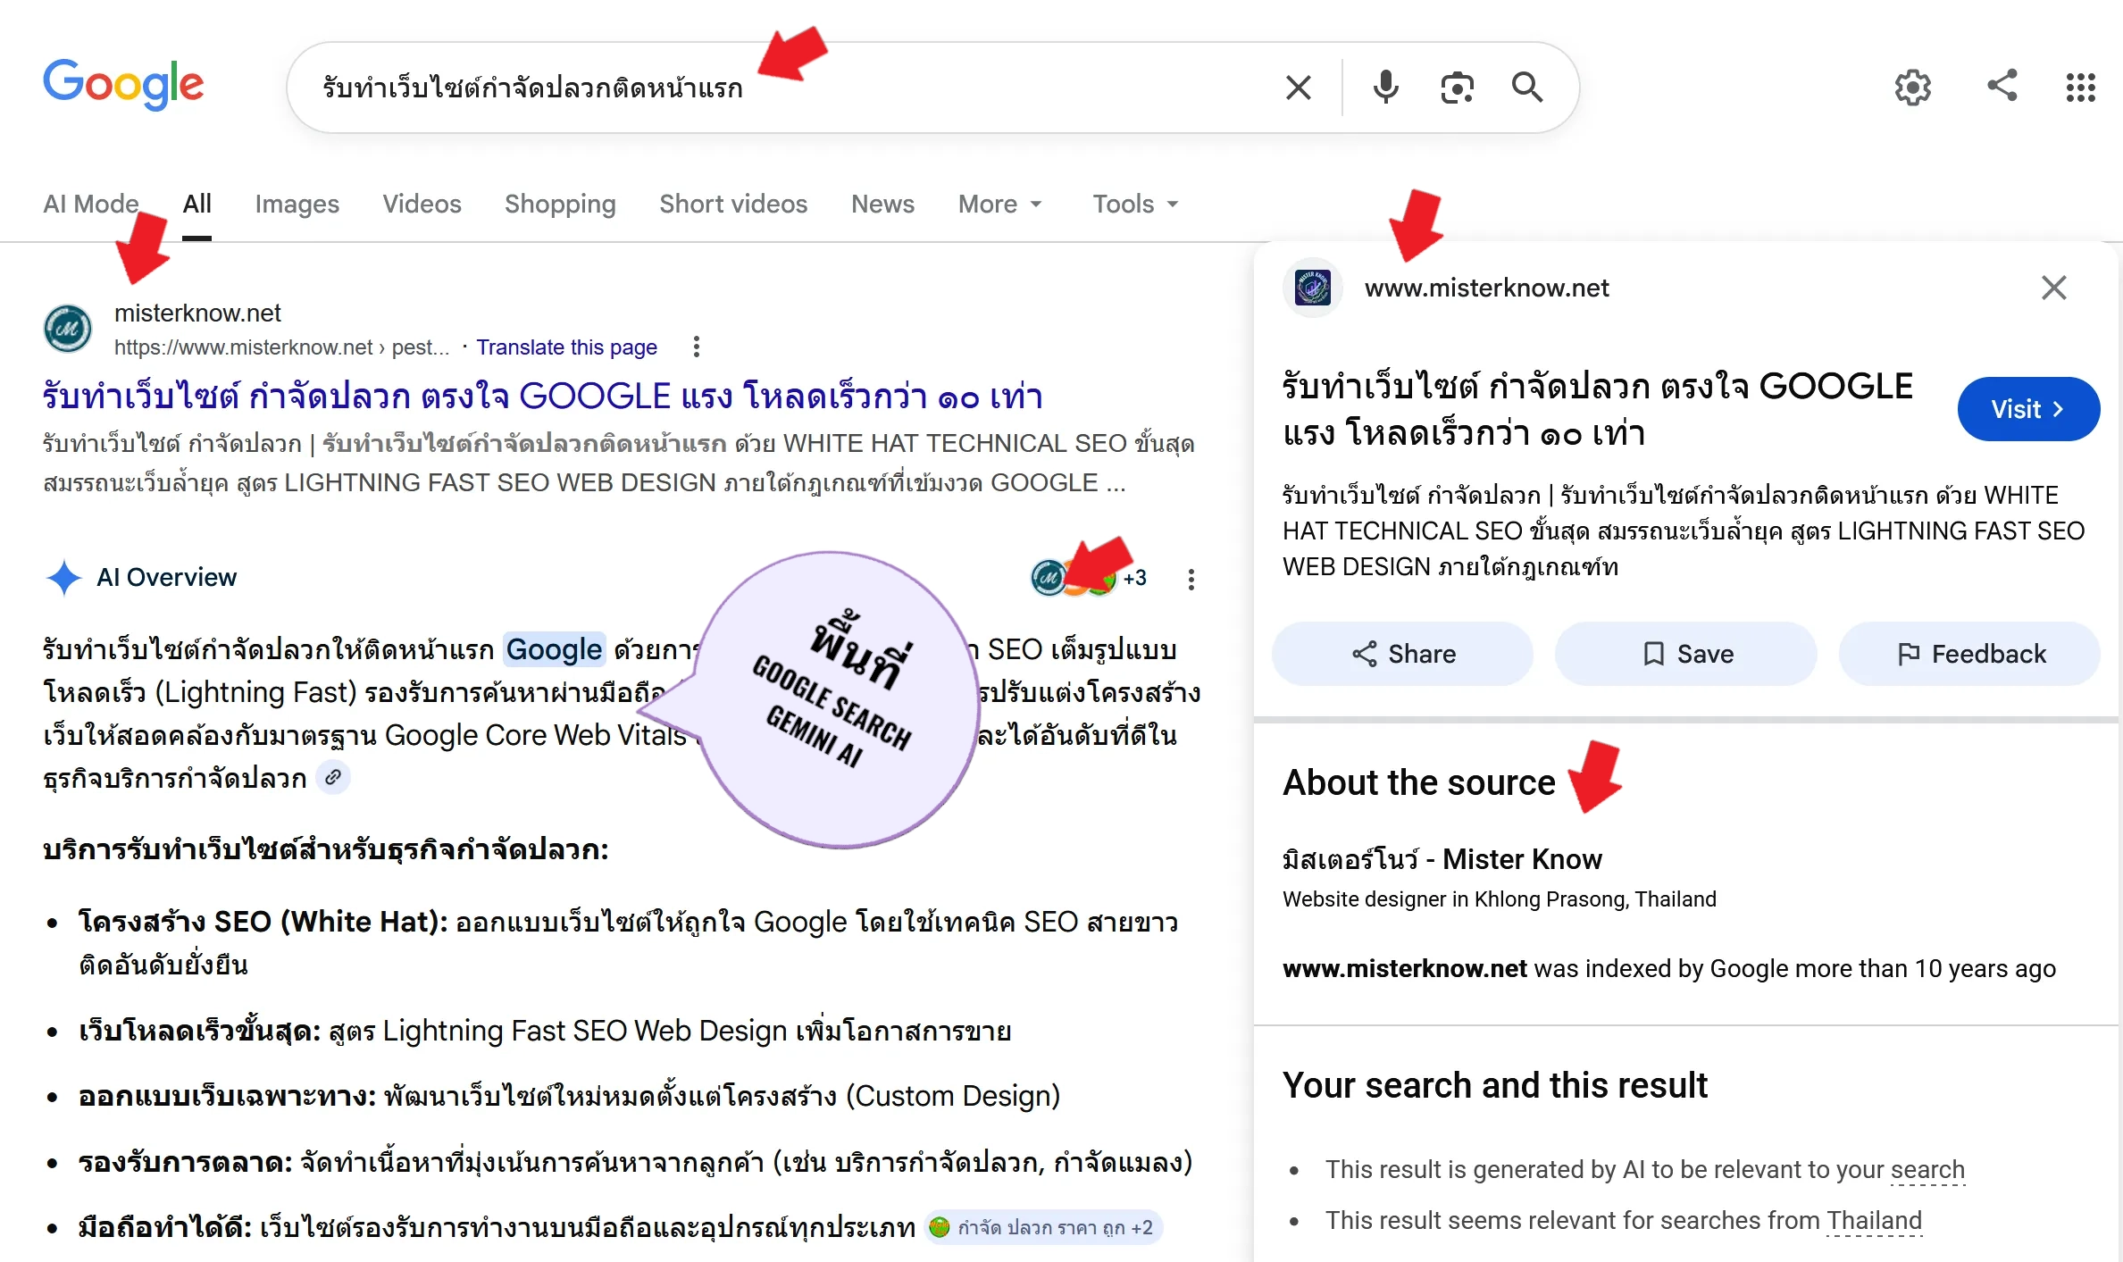
Task: Click 'About the source' heading
Action: pyautogui.click(x=1419, y=782)
